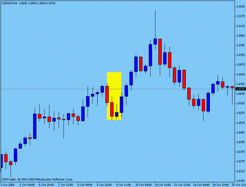Click the blue candle with the tallest upper wick
Image resolution: width=246 pixels, height=187 pixels.
coord(155,41)
